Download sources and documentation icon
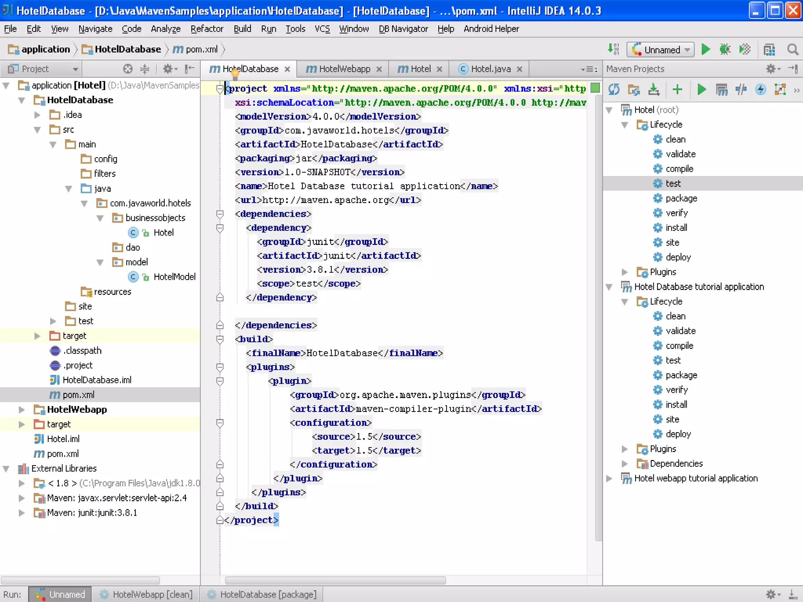 coord(654,90)
